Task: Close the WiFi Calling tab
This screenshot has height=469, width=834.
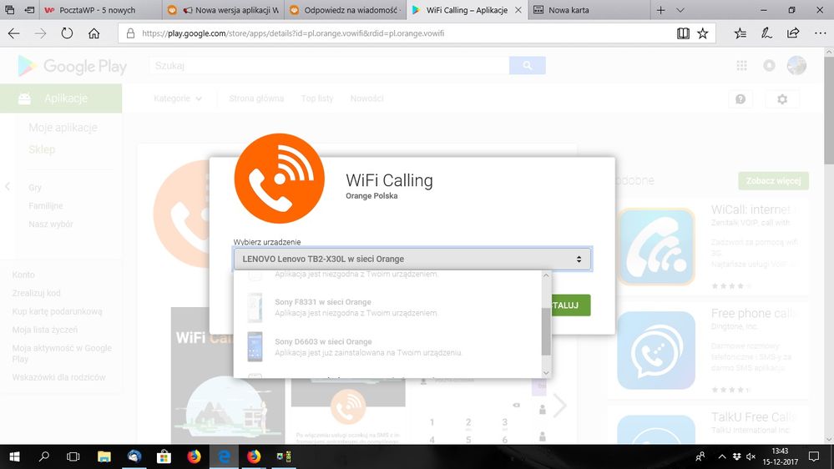Action: coord(518,10)
